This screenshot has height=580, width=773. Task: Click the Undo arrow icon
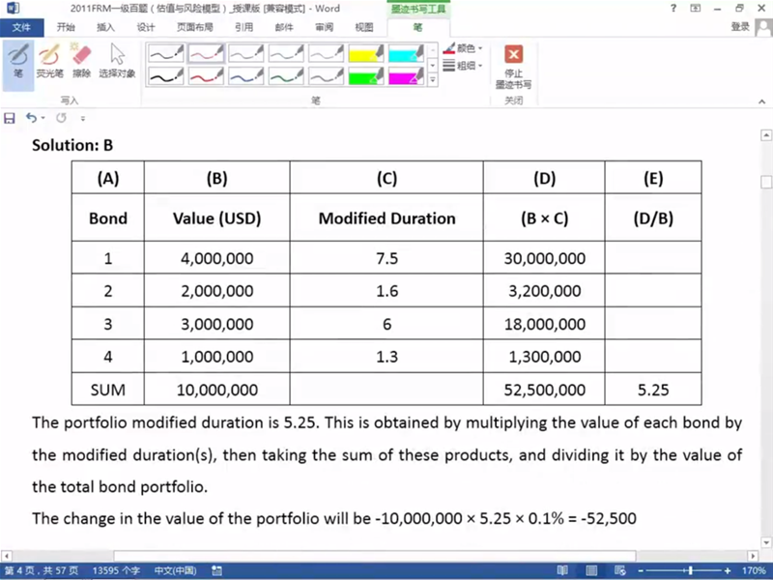(31, 118)
